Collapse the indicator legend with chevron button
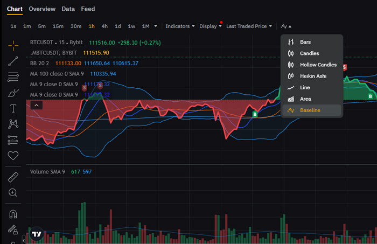This screenshot has width=377, height=244. pyautogui.click(x=37, y=105)
